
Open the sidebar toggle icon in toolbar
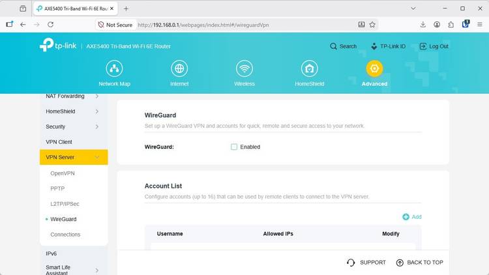9,24
